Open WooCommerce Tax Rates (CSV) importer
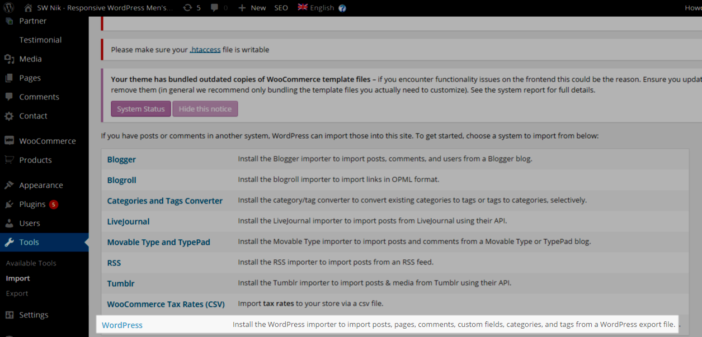The image size is (702, 337). [166, 304]
